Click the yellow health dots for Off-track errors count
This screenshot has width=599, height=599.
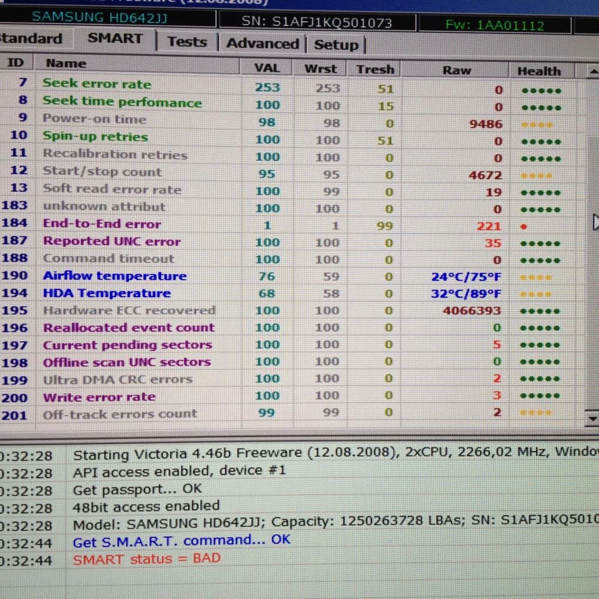(536, 413)
